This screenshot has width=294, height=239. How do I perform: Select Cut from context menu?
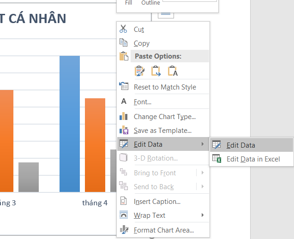coord(163,29)
